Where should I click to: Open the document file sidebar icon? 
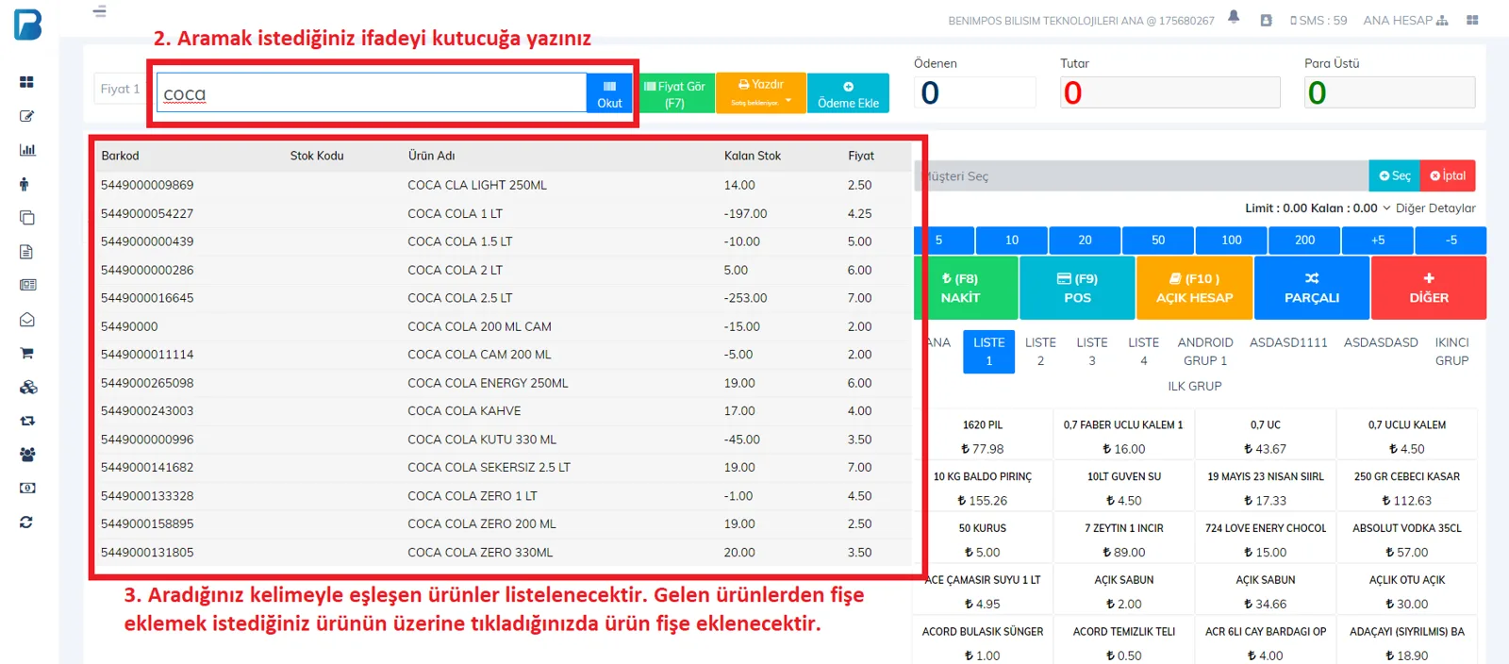tap(26, 252)
